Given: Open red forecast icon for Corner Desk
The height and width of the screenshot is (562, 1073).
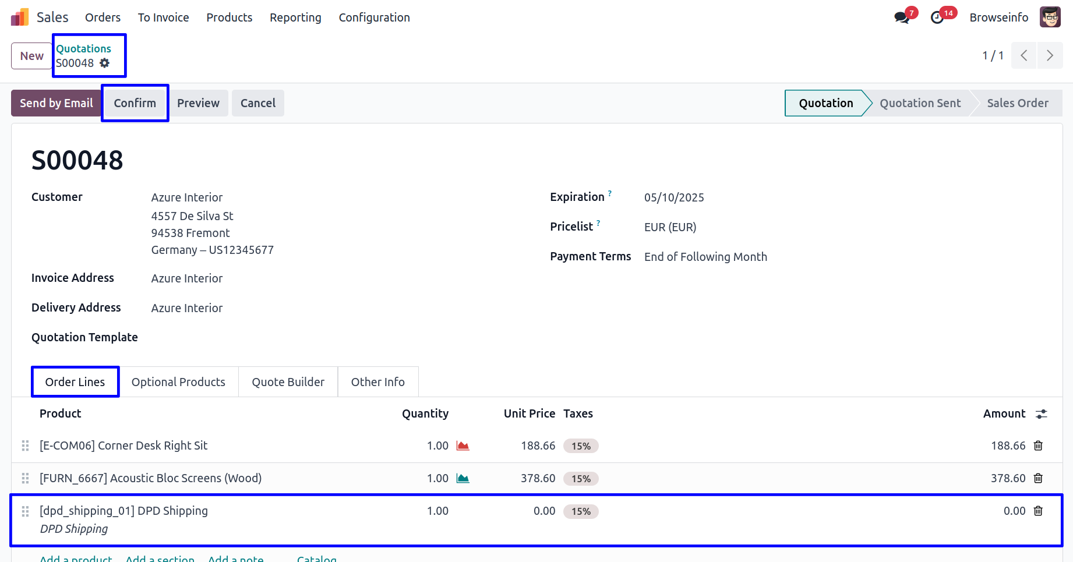Looking at the screenshot, I should click(x=463, y=446).
